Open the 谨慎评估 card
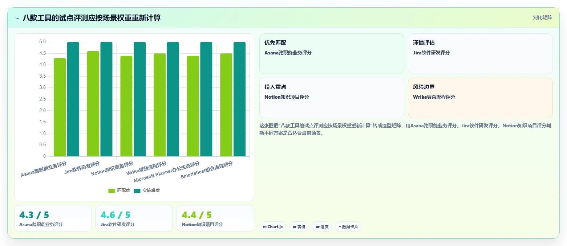 [480, 54]
